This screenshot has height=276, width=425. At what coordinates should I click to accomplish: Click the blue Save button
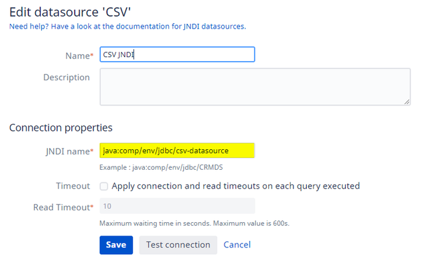[116, 245]
